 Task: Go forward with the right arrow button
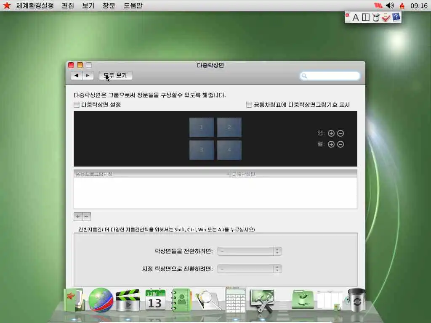[88, 76]
